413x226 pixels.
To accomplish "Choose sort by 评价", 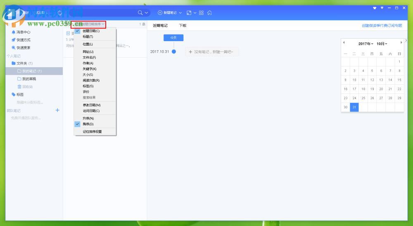I will pos(95,92).
